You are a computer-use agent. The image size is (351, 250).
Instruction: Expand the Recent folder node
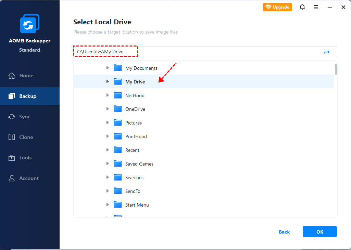108,150
